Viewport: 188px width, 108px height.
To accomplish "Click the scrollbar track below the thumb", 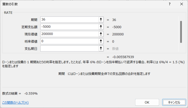I will tap(181, 48).
